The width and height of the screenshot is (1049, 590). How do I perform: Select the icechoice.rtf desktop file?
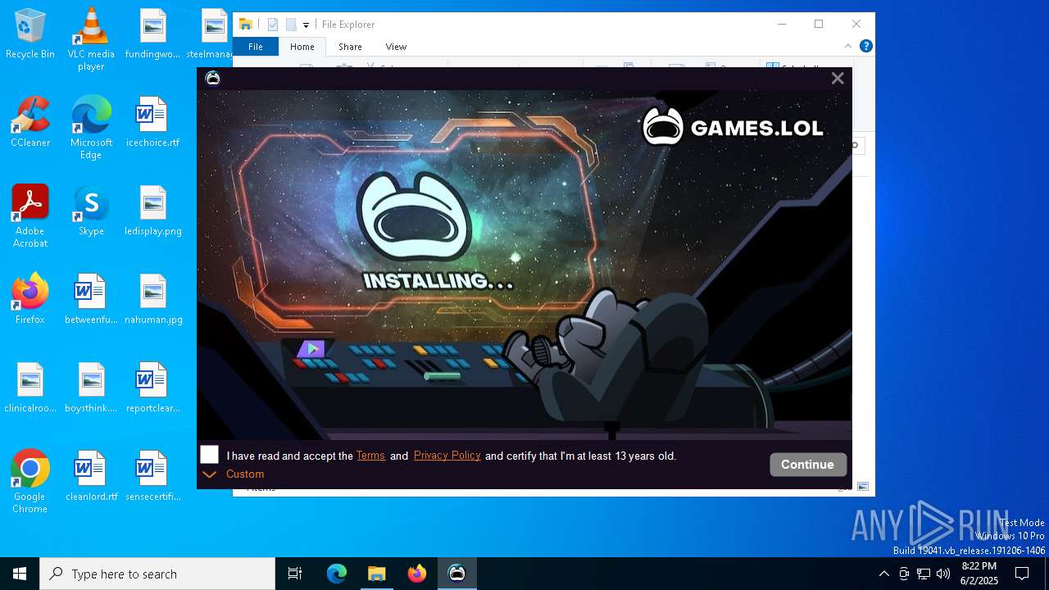pos(152,123)
